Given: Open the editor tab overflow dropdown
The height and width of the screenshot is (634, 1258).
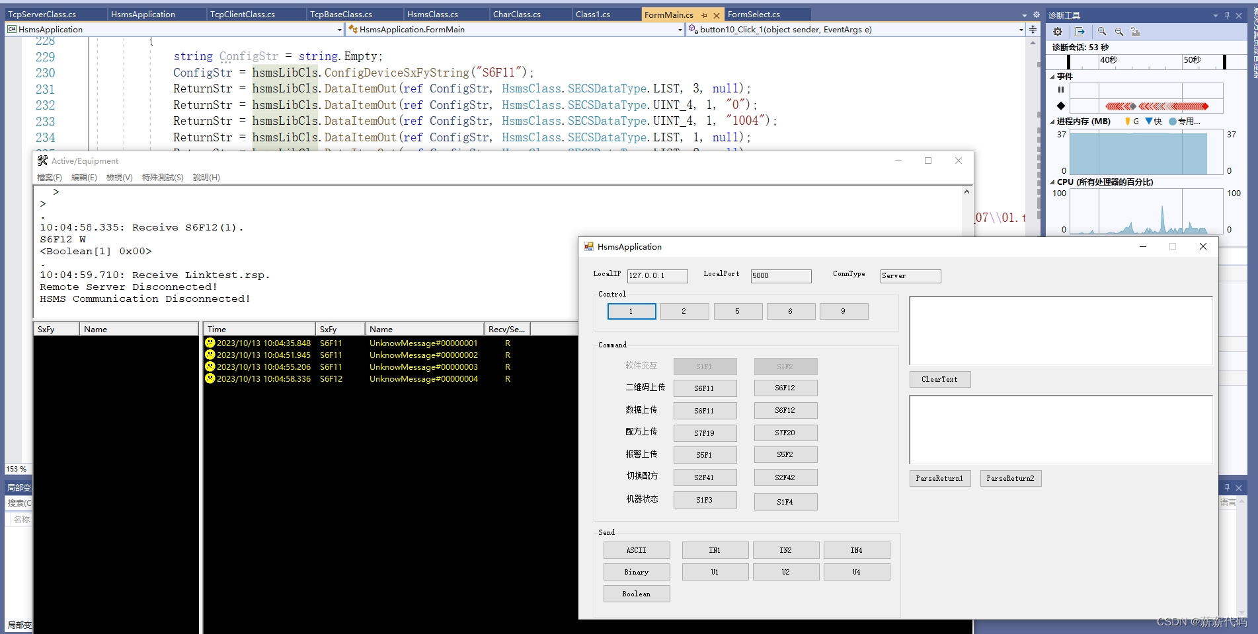Looking at the screenshot, I should (x=1025, y=15).
